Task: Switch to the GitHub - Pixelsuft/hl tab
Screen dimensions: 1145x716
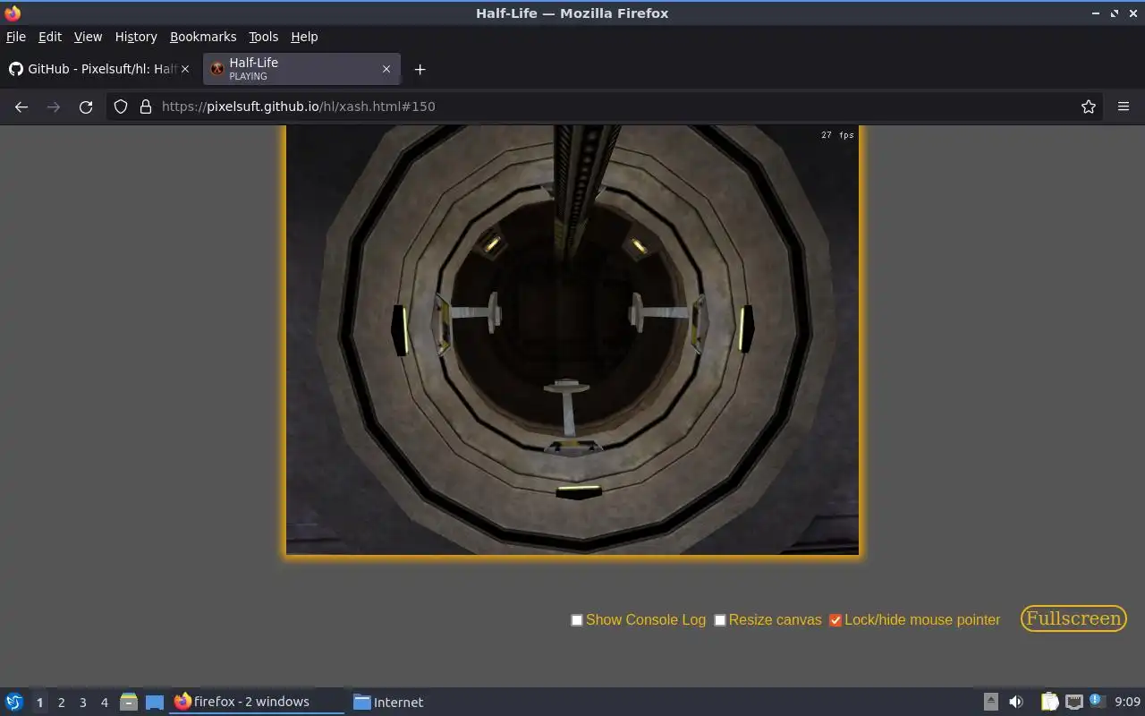Action: click(x=100, y=69)
